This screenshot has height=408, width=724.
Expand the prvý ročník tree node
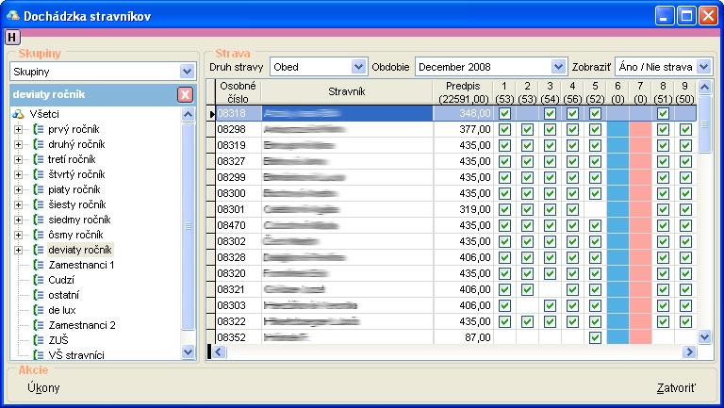[19, 129]
